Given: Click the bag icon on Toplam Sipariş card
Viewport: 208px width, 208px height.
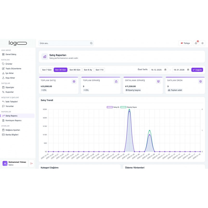Looking at the screenshot, I should tap(116, 81).
